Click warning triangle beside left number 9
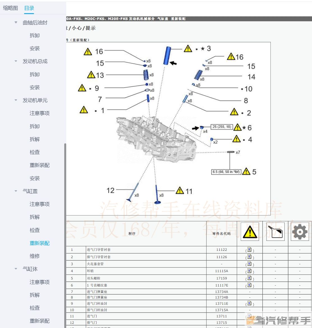Screen dimensions: 312x328 (x=82, y=88)
